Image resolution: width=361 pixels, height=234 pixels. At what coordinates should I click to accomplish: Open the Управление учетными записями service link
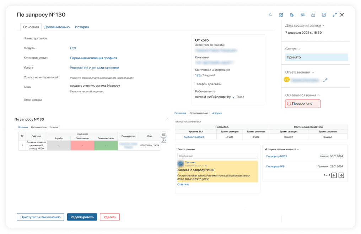point(95,68)
